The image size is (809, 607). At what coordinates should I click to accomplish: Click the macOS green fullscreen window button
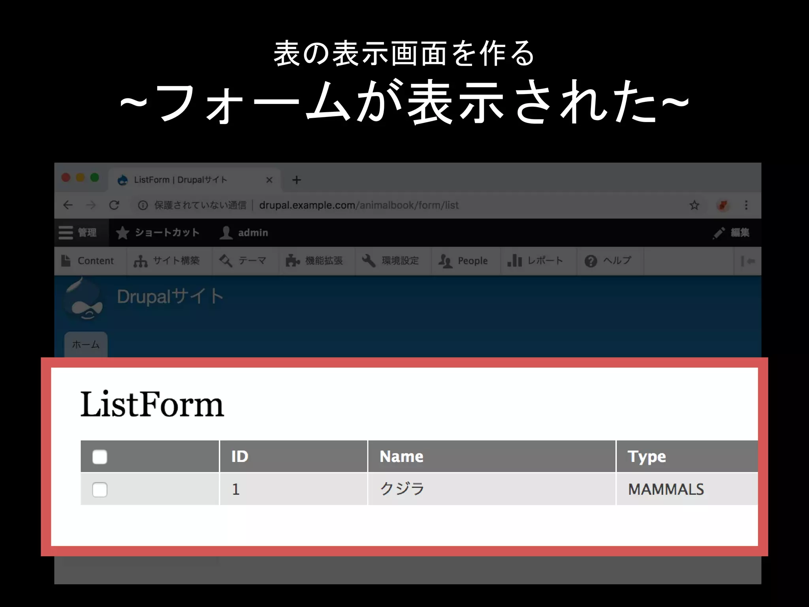pos(94,178)
